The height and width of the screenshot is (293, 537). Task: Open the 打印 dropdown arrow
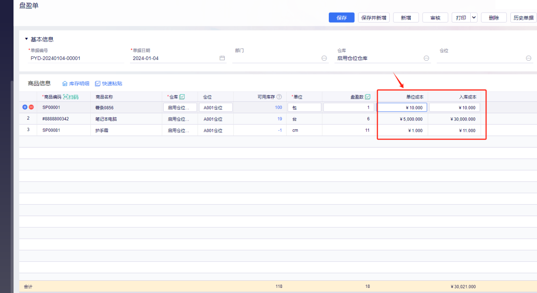[x=473, y=18]
